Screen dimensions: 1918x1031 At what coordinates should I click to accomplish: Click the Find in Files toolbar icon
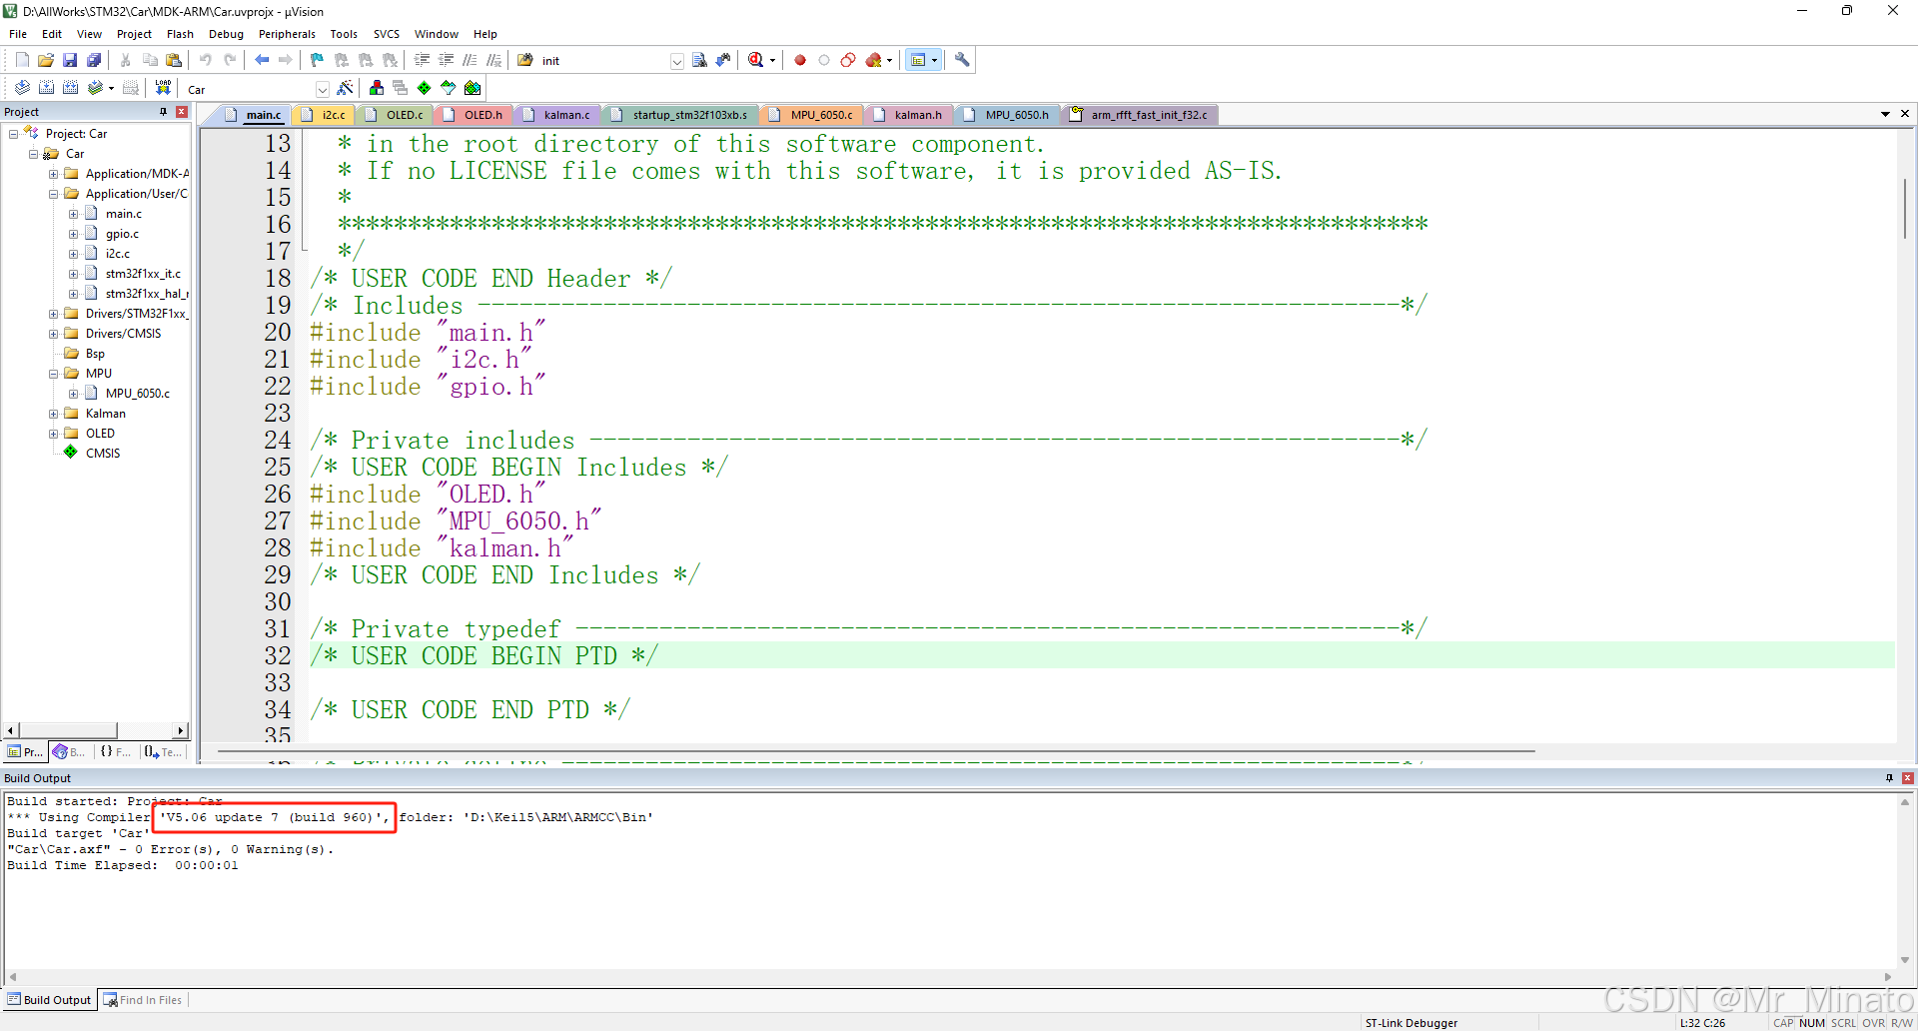(525, 60)
